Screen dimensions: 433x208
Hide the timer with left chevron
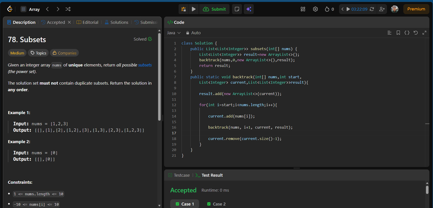pos(342,9)
